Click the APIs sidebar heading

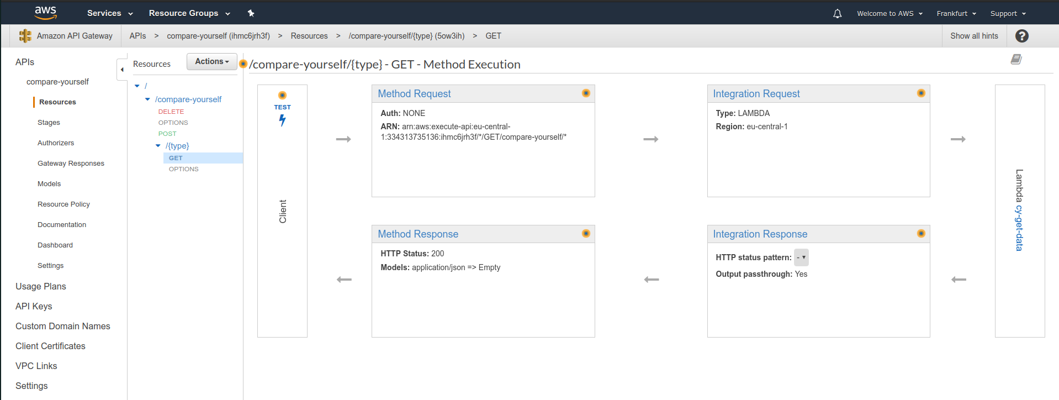point(25,62)
